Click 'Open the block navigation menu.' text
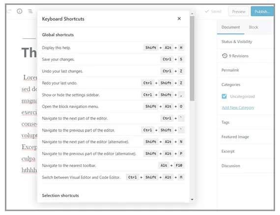The height and width of the screenshot is (215, 280). point(70,107)
